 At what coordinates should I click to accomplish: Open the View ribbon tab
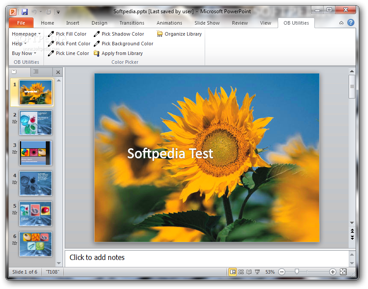pyautogui.click(x=265, y=23)
